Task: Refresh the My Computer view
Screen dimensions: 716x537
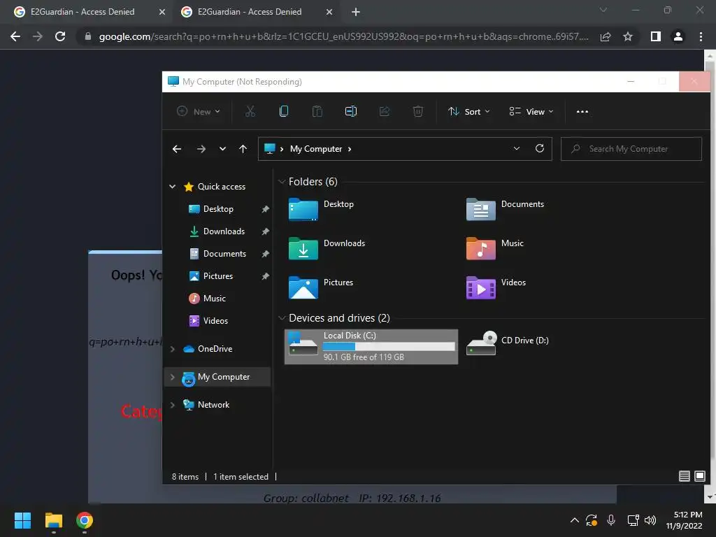Action: [x=540, y=148]
